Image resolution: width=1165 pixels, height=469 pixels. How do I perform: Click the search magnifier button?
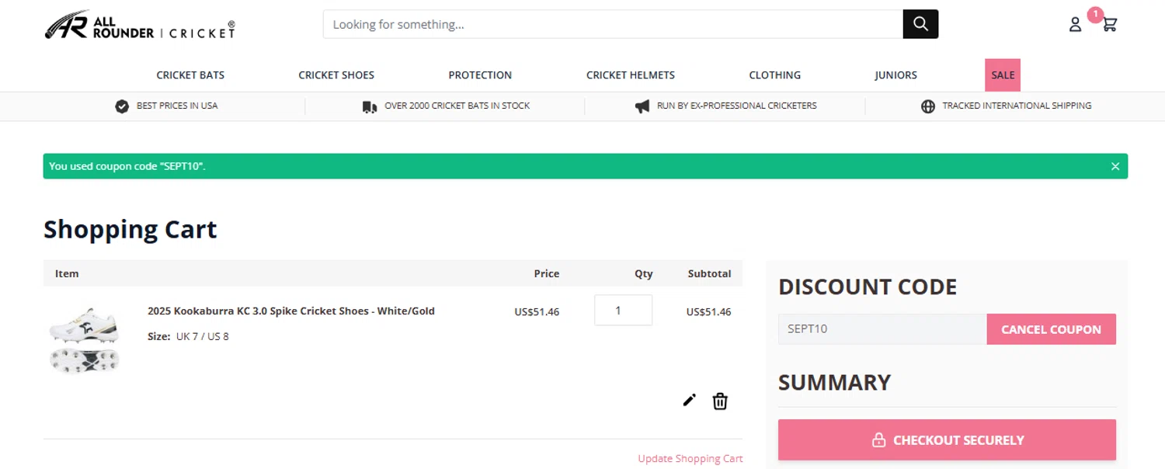pyautogui.click(x=920, y=24)
